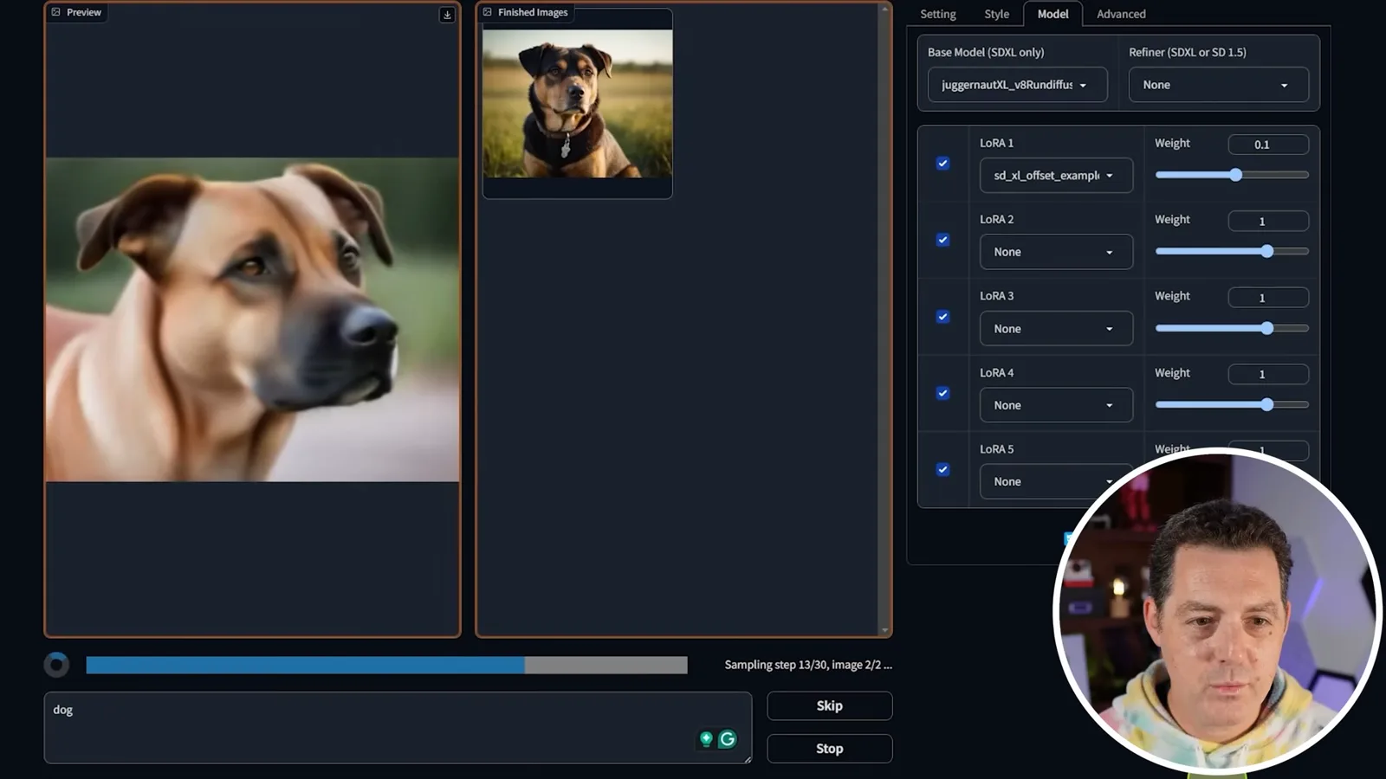Open the LoRA 5 None dropdown
Viewport: 1386px width, 779px height.
tap(1056, 481)
